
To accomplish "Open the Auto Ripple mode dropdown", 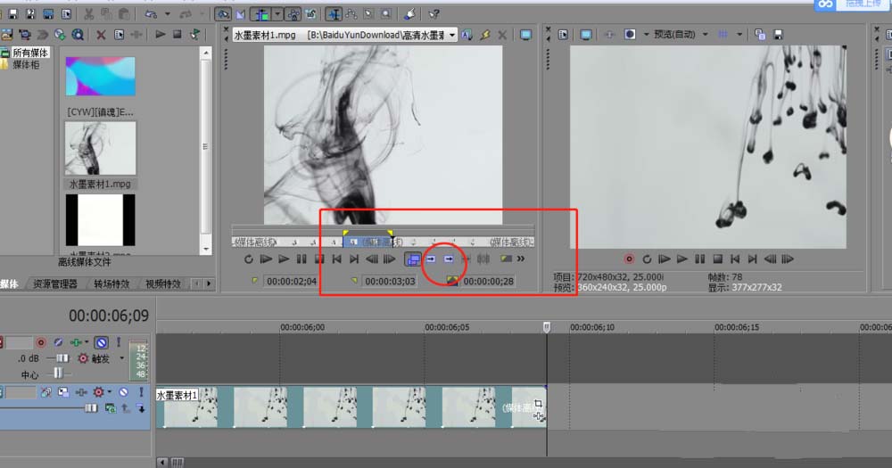I will 277,13.
